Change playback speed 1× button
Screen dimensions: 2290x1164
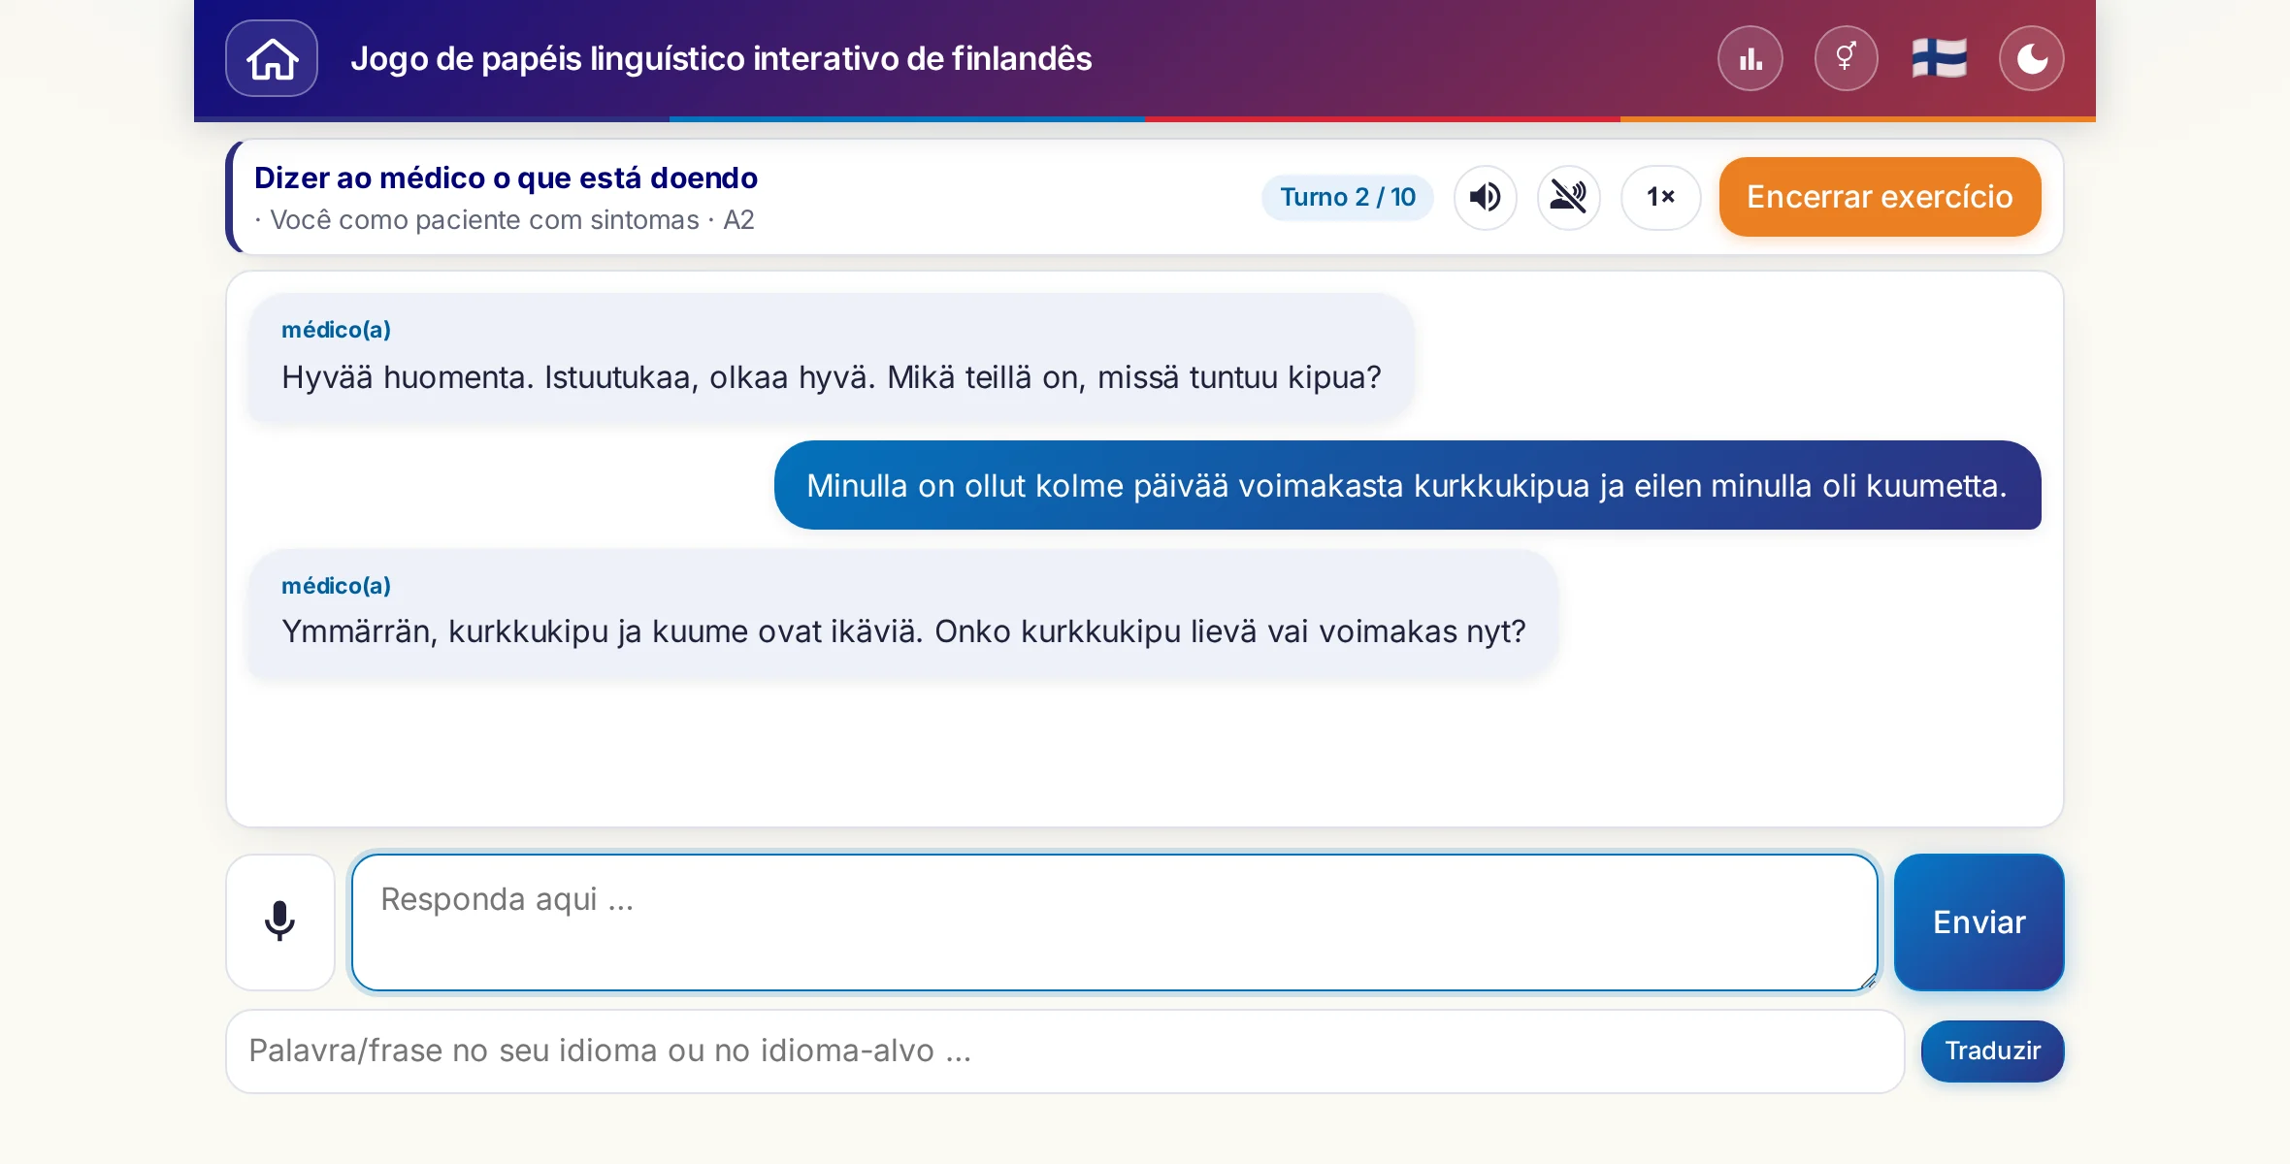(1660, 197)
